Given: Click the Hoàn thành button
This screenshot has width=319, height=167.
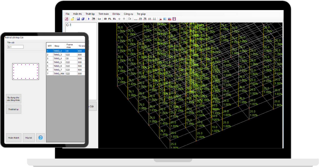Looking at the screenshot, I should click(14, 138).
